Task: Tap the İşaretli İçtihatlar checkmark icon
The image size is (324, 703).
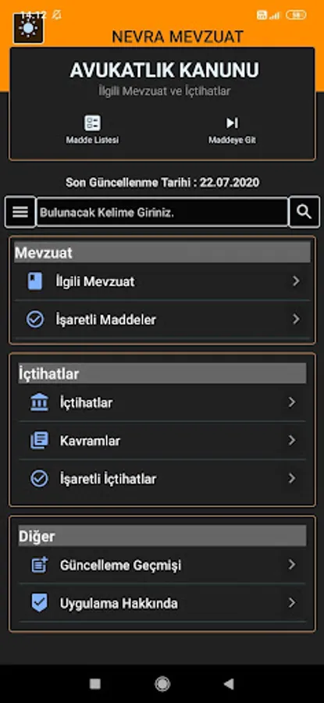Action: coord(40,479)
